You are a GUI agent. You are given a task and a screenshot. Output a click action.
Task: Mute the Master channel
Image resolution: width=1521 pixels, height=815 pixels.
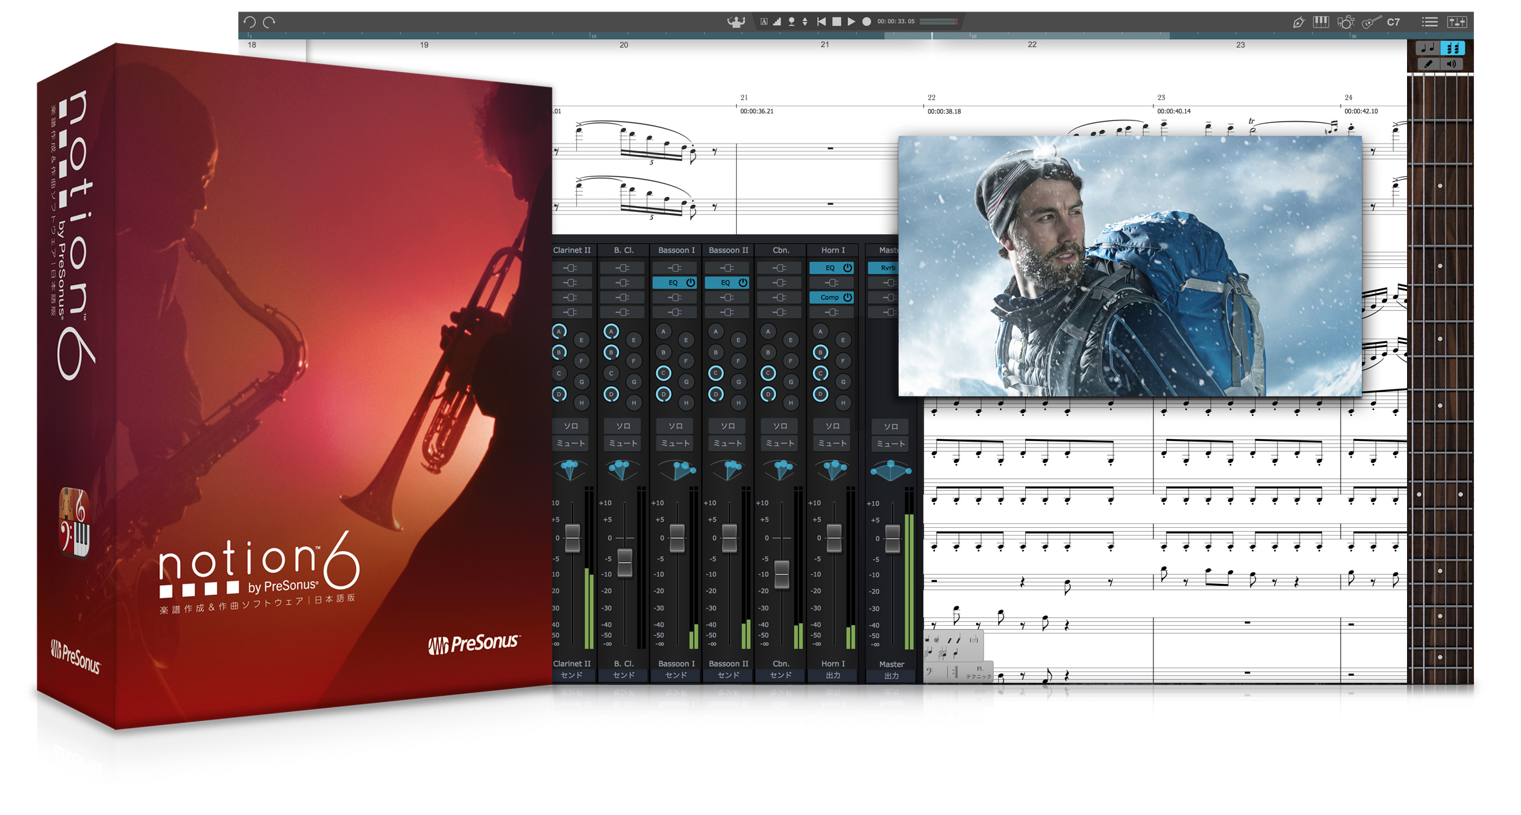coord(891,444)
